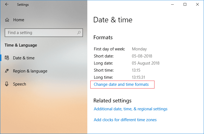Click the search magnifier icon
The image size is (204, 134).
[x=79, y=33]
